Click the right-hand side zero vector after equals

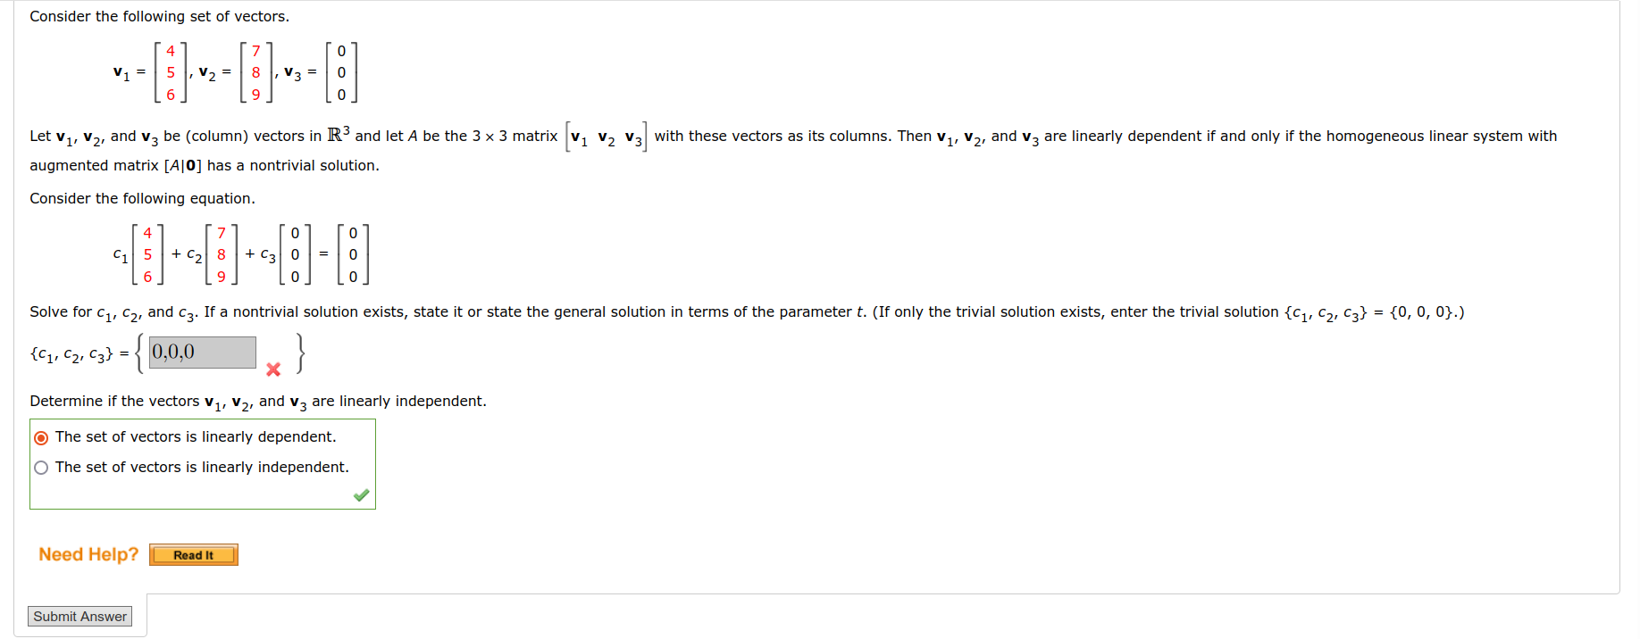click(x=353, y=254)
